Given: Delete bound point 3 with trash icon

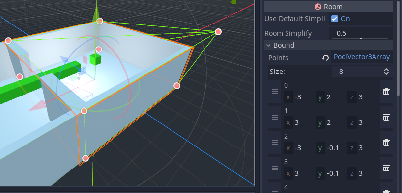Looking at the screenshot, I should [x=386, y=168].
